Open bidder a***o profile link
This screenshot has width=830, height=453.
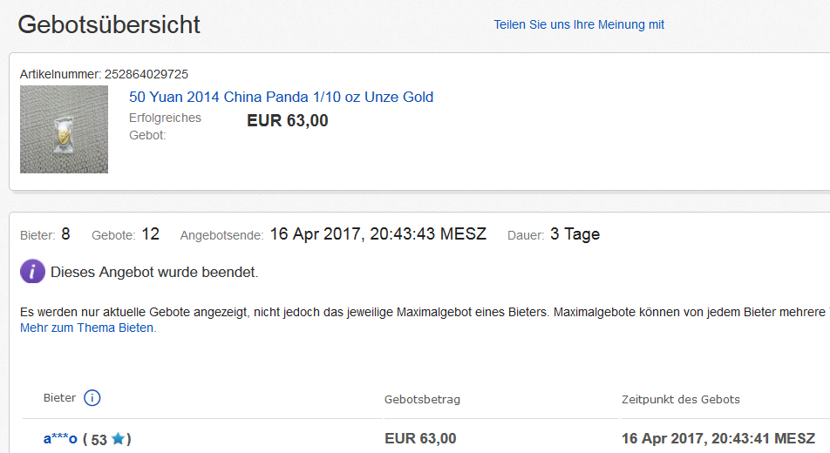point(60,438)
